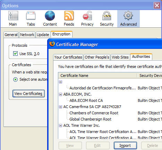Image resolution: width=162 pixels, height=150 pixels.
Task: Click the View Certificates button
Action: point(28,94)
